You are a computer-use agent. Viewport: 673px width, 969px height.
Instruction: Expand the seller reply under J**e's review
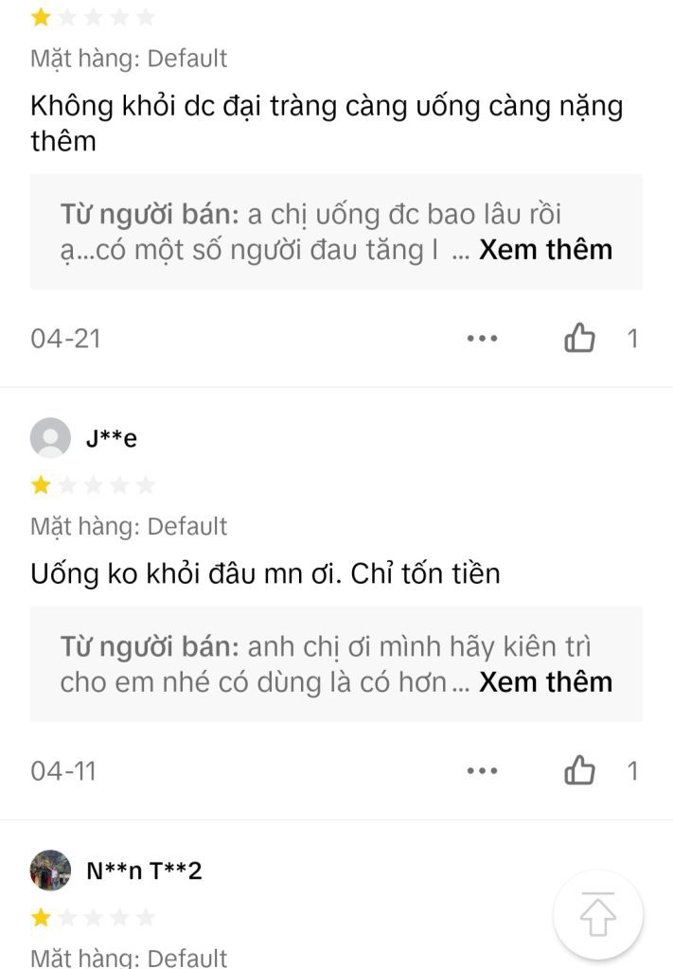546,681
